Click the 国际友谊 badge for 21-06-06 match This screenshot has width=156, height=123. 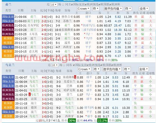coord(8,17)
